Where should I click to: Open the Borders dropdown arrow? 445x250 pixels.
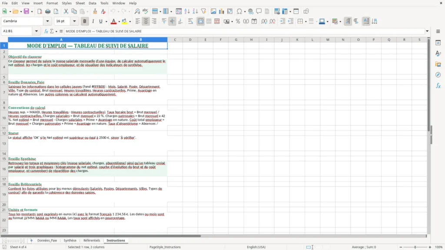[x=306, y=22]
